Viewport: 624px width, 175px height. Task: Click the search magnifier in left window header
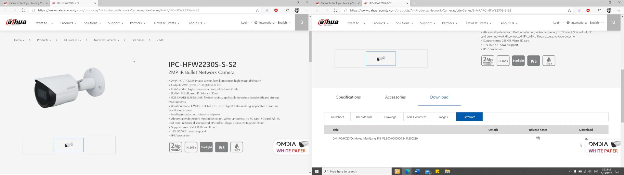(302, 23)
